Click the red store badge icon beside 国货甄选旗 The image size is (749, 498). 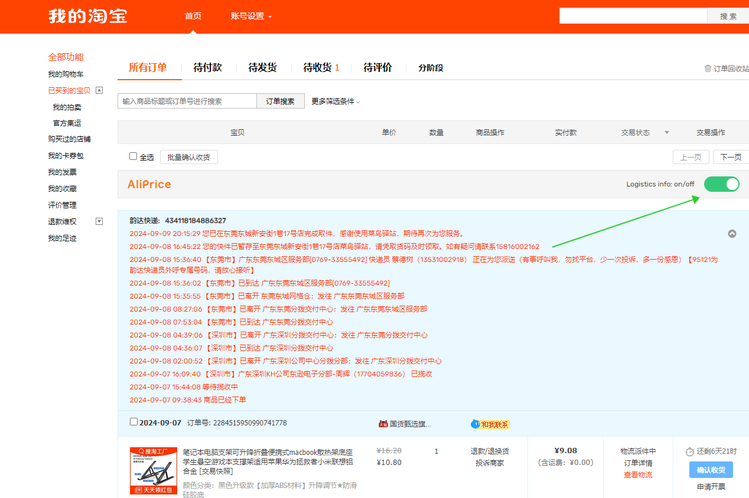point(383,424)
